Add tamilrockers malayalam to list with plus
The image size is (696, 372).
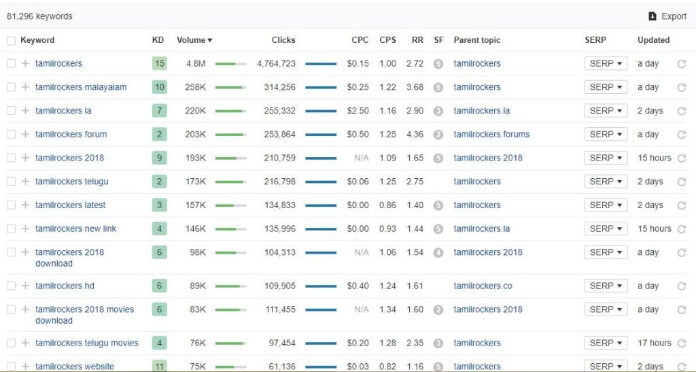click(x=25, y=87)
